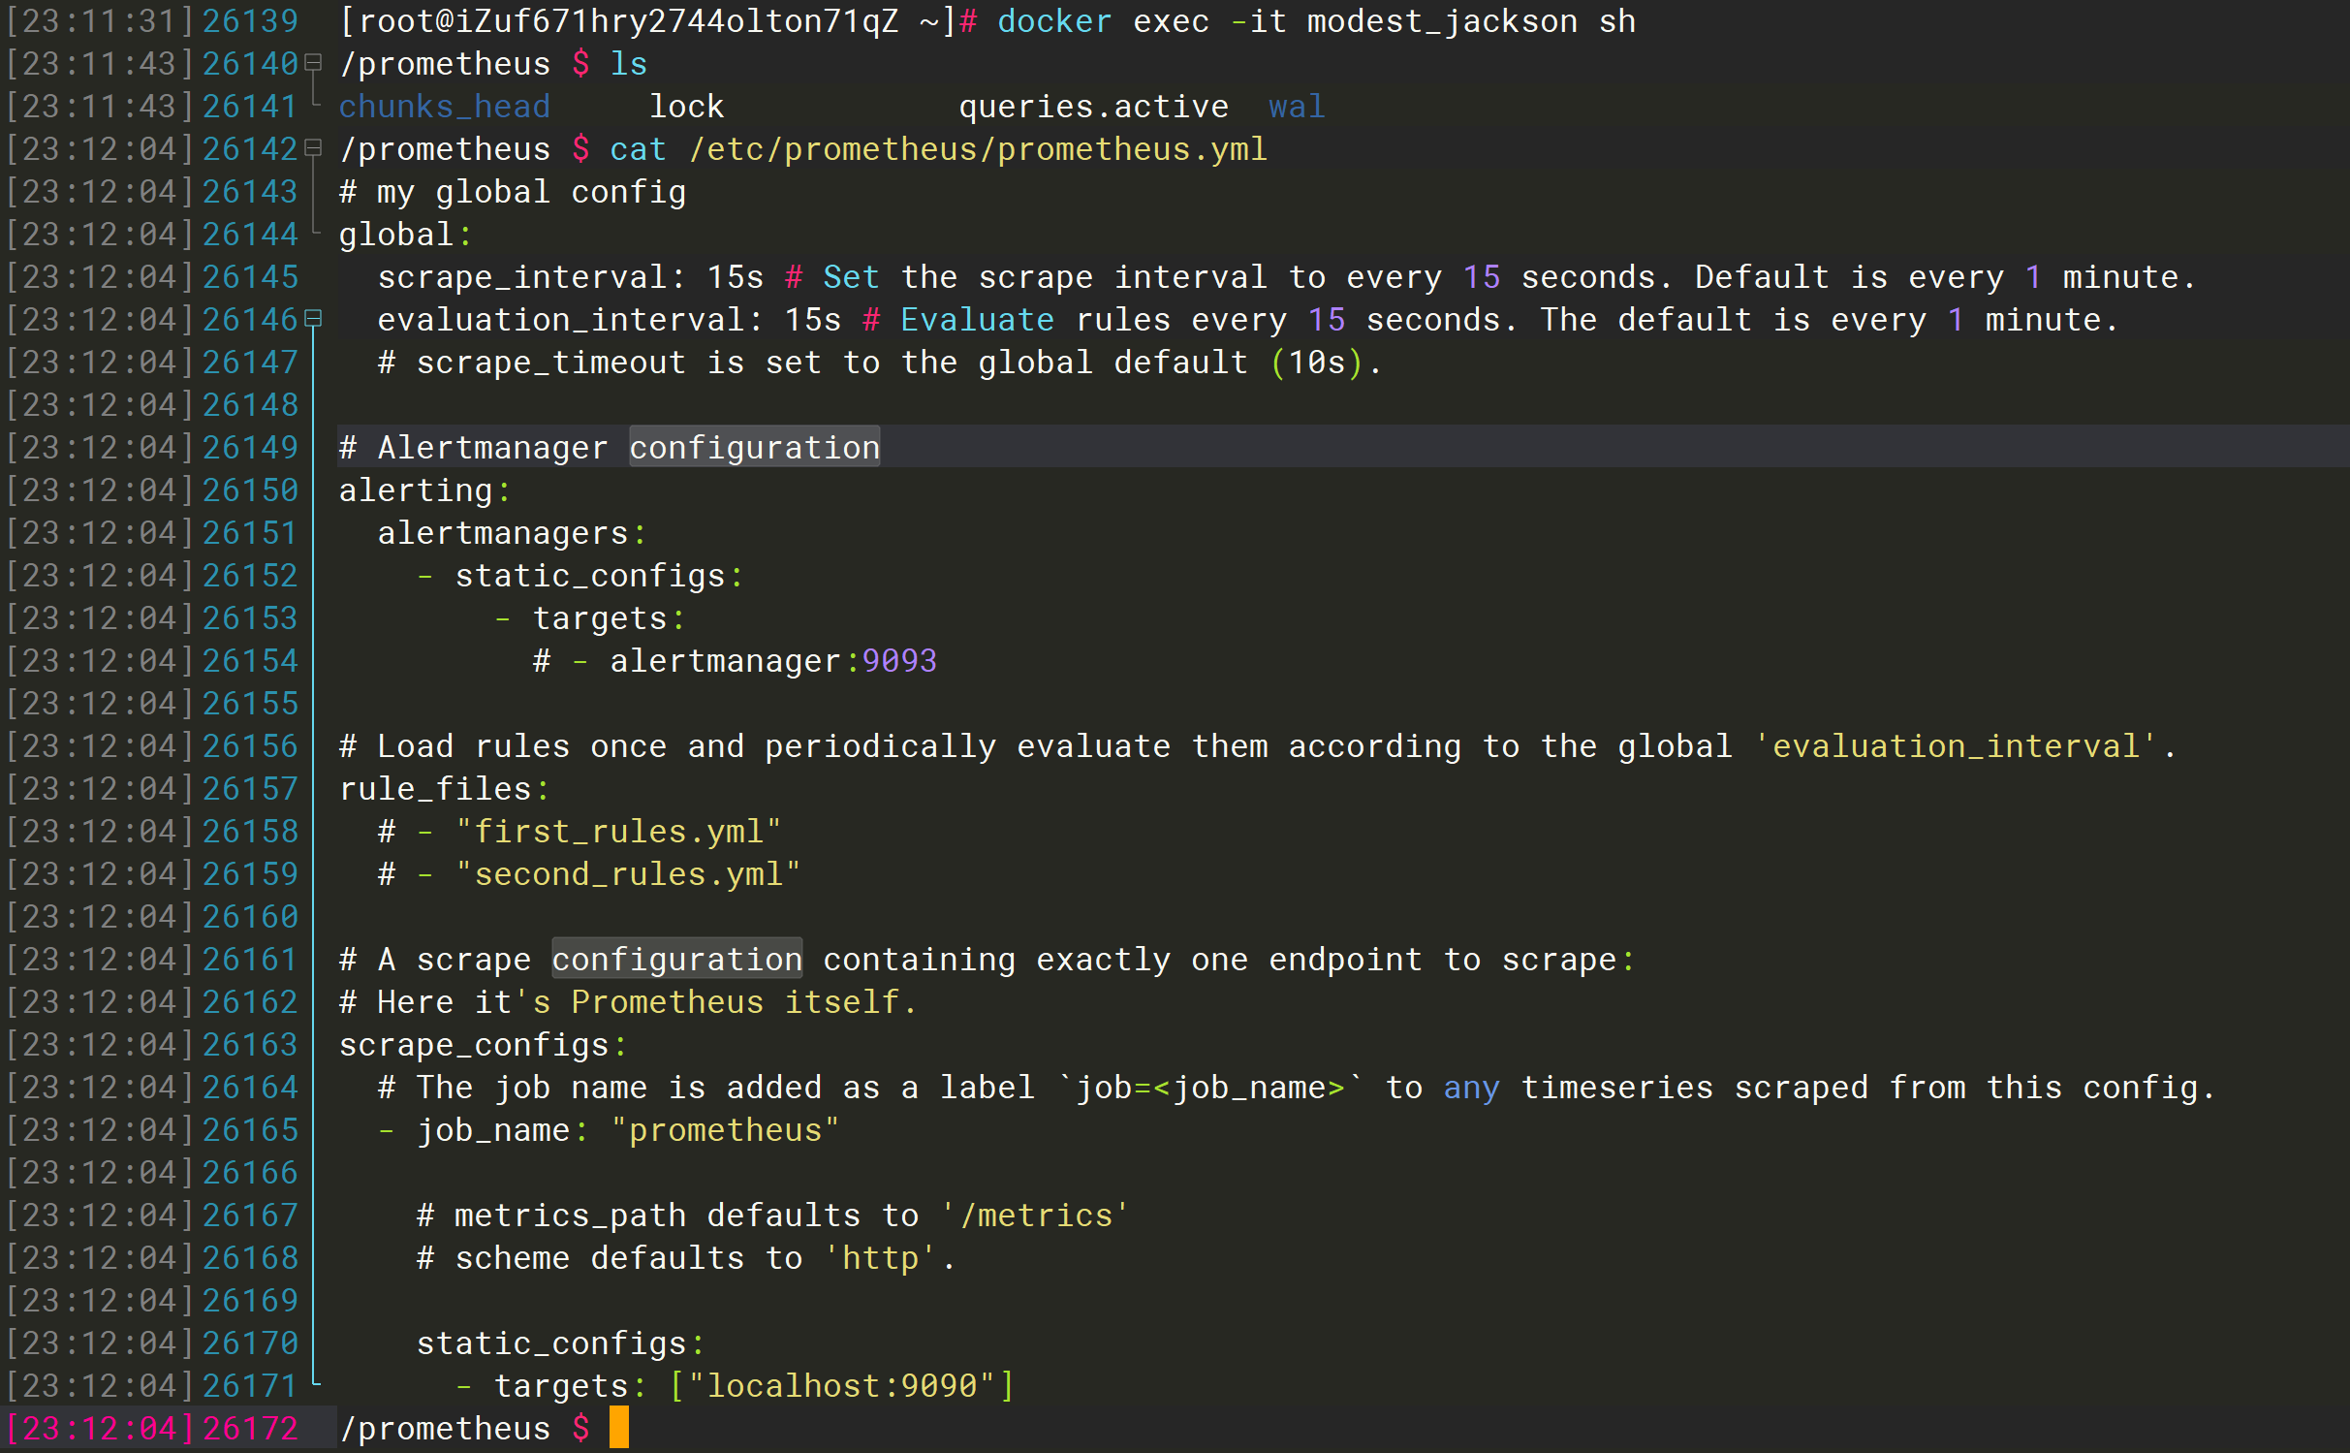Click the "first_rules.yml" string
2350x1453 pixels.
tap(618, 831)
